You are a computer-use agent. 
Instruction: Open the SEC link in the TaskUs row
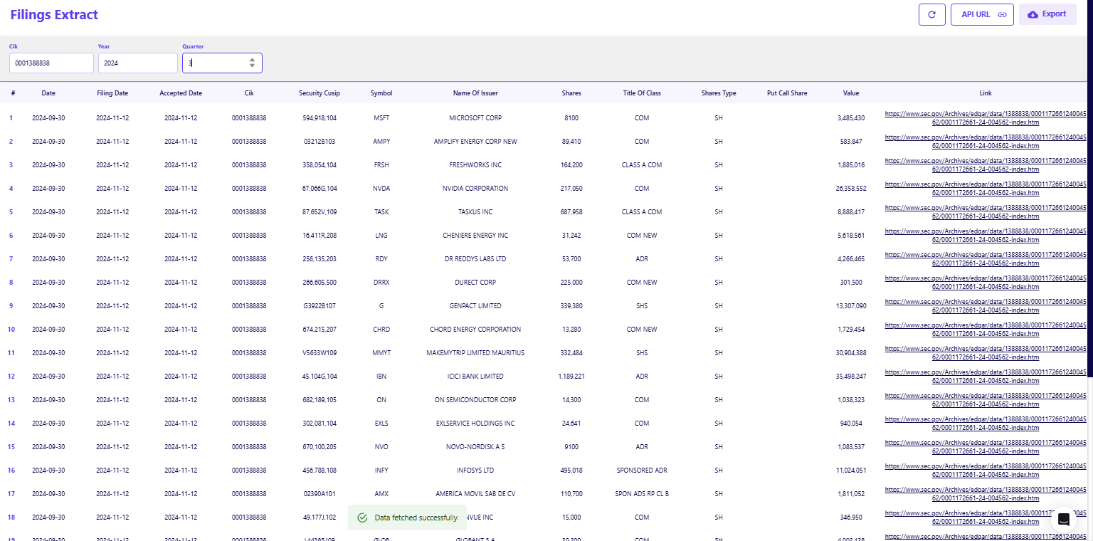(986, 211)
